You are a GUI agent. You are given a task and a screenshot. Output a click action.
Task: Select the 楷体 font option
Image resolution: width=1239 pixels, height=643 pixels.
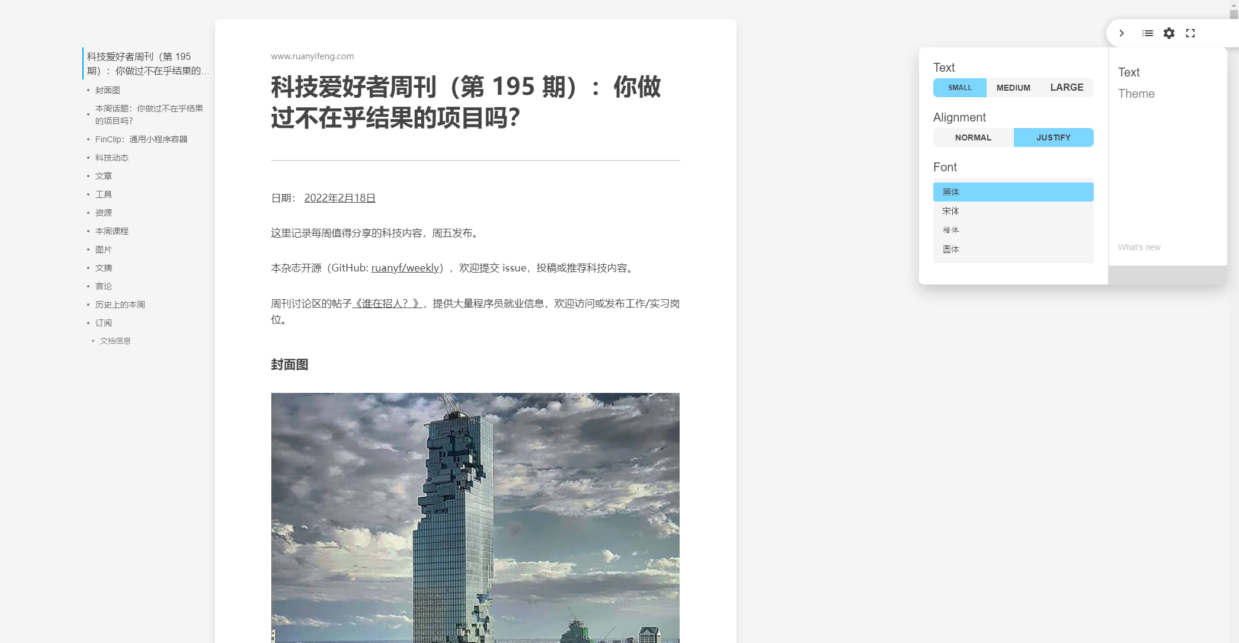[1013, 230]
